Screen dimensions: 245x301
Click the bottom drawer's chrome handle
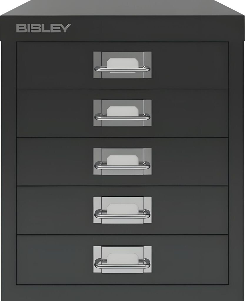pyautogui.click(x=122, y=263)
